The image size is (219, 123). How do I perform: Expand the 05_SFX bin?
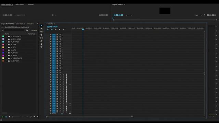pos(6,47)
